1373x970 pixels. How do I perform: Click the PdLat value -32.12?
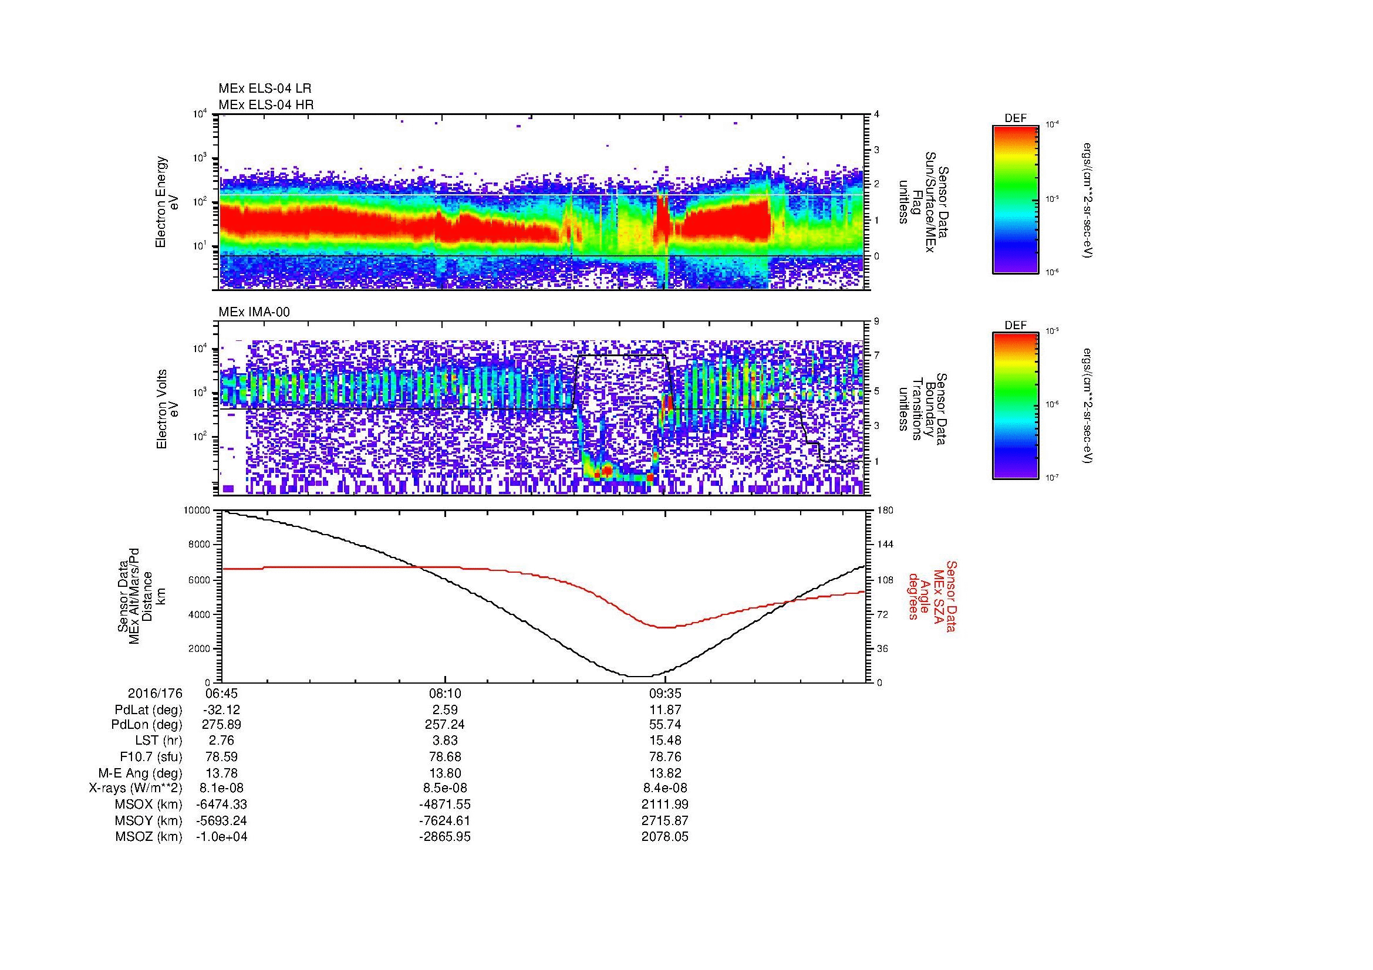click(221, 710)
